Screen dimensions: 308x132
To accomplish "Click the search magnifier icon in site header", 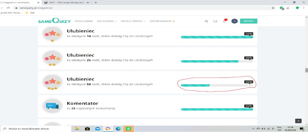I will (x=206, y=21).
